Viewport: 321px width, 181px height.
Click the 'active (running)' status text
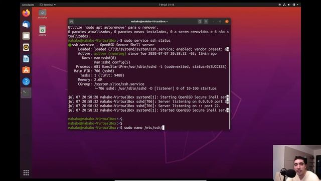[110, 54]
